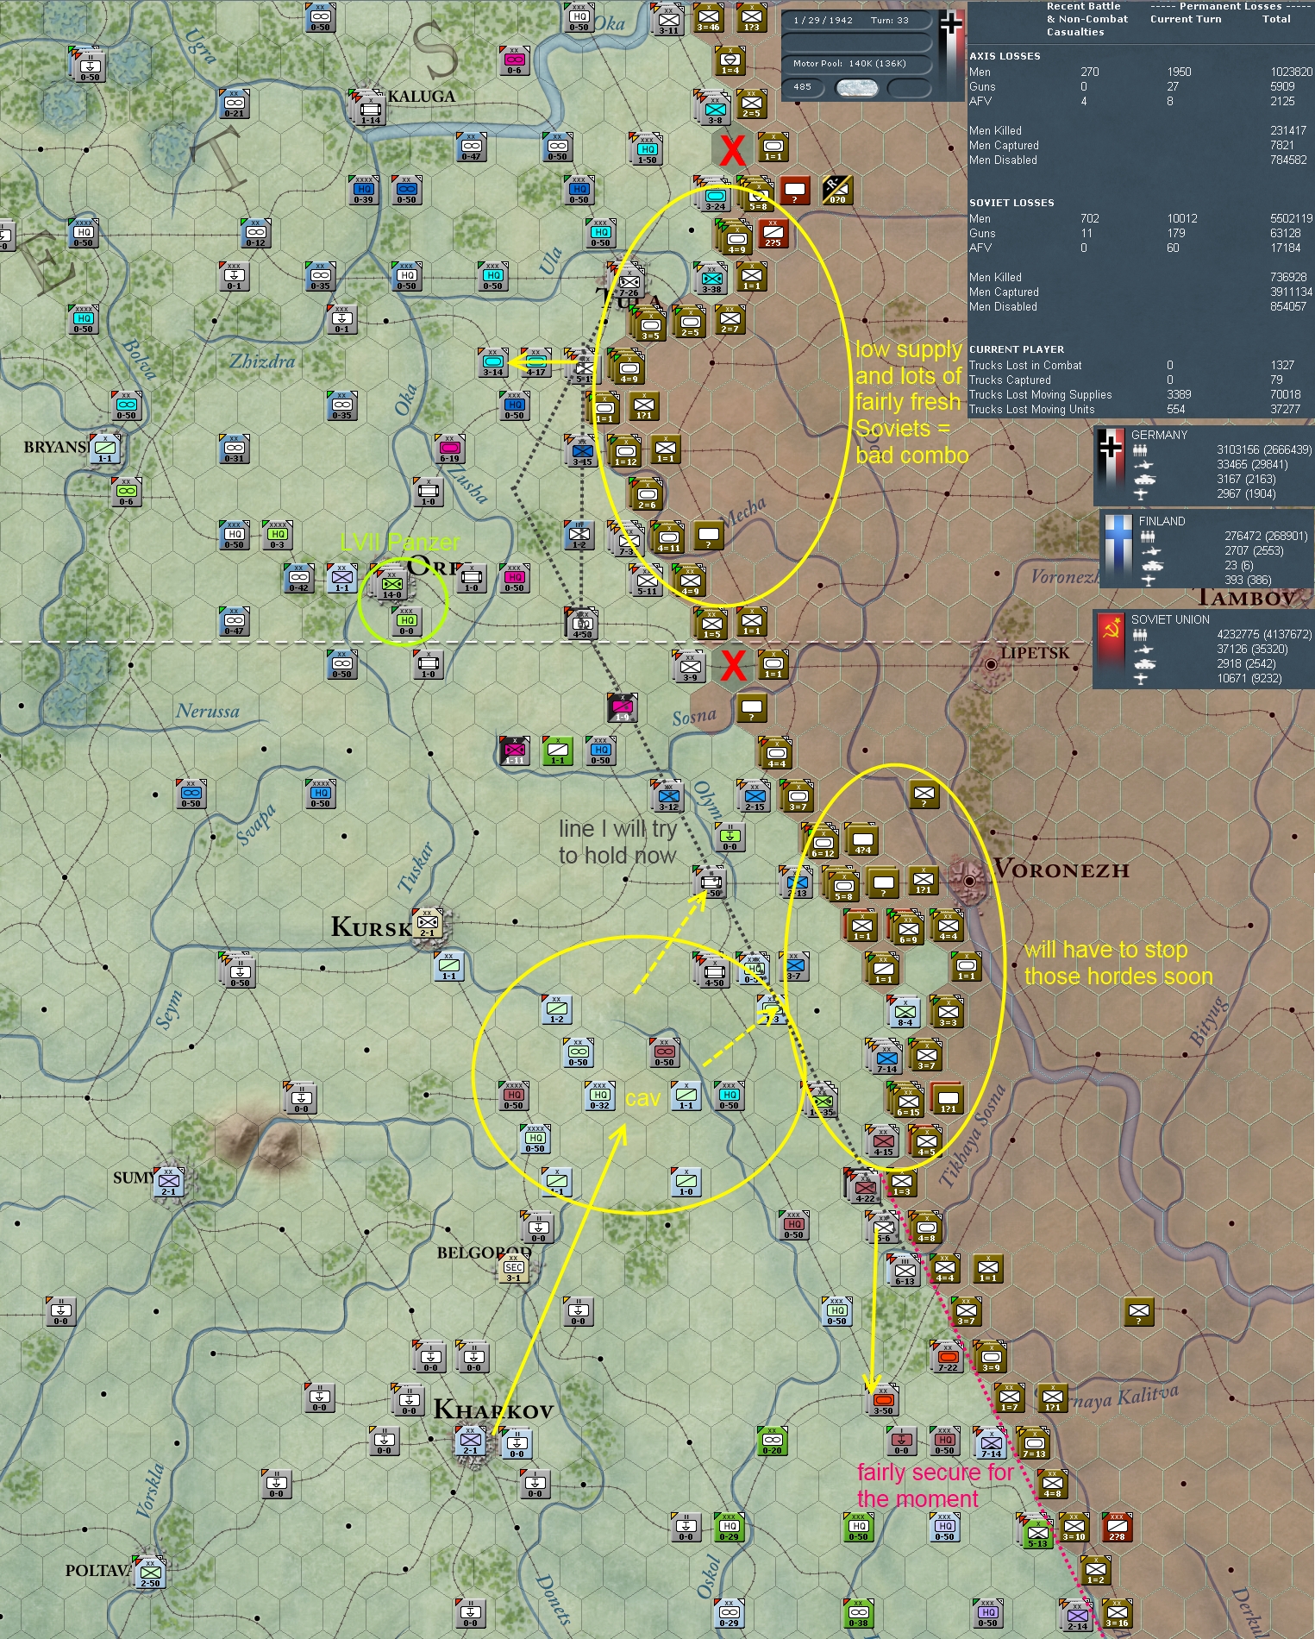Select the blue 2-13 unit
This screenshot has height=1639, width=1315.
coord(798,883)
